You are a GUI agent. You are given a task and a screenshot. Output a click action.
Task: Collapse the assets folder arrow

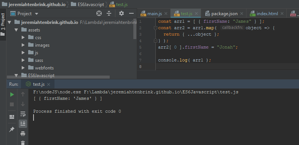pos(16,30)
